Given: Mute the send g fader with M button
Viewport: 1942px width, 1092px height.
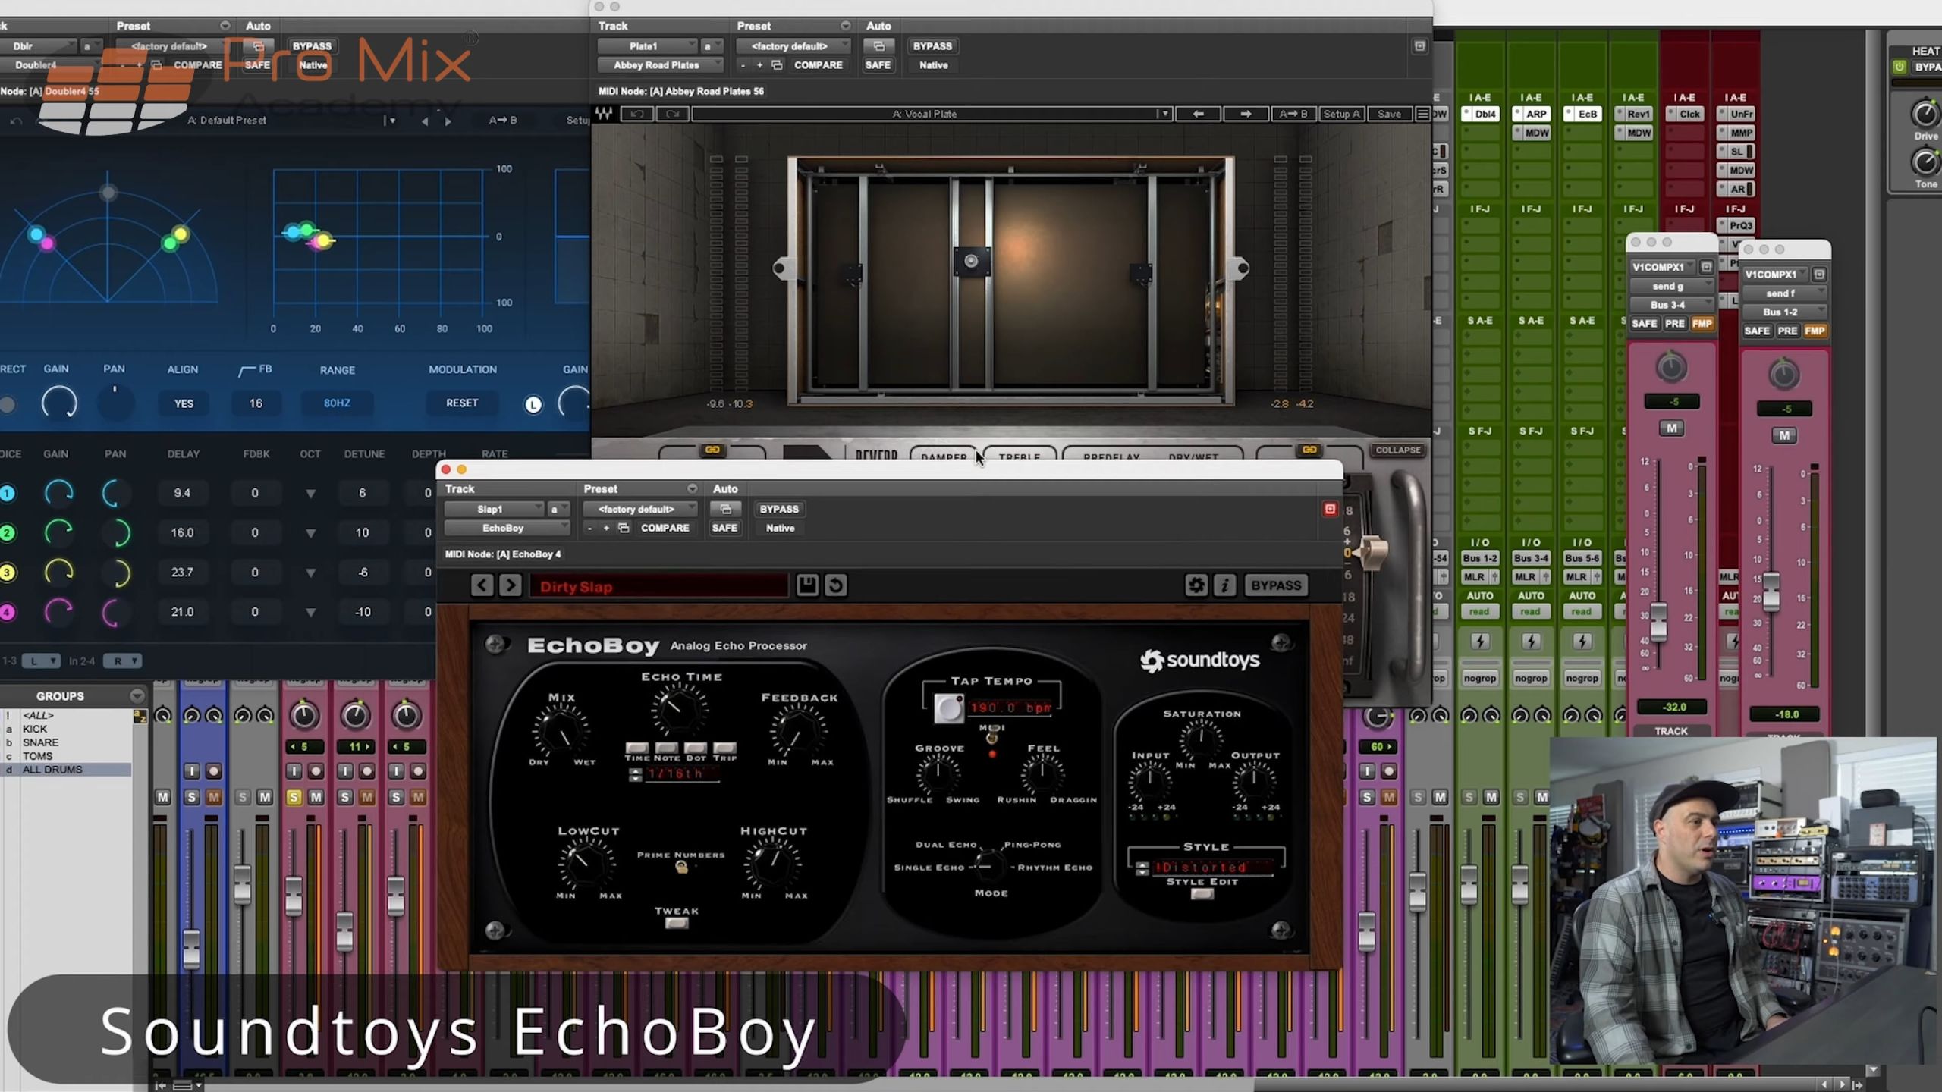Looking at the screenshot, I should [x=1671, y=428].
